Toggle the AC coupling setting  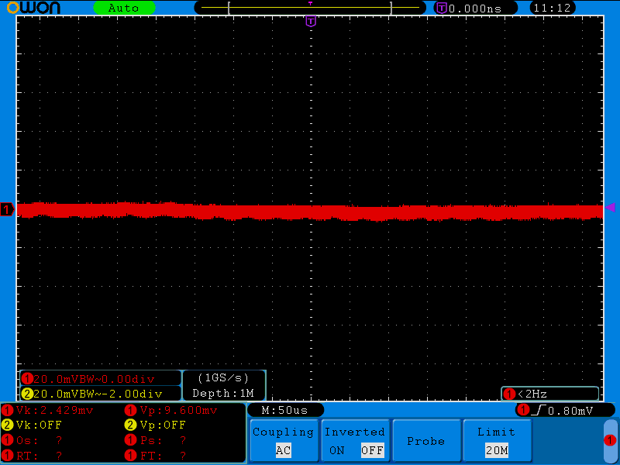point(284,450)
